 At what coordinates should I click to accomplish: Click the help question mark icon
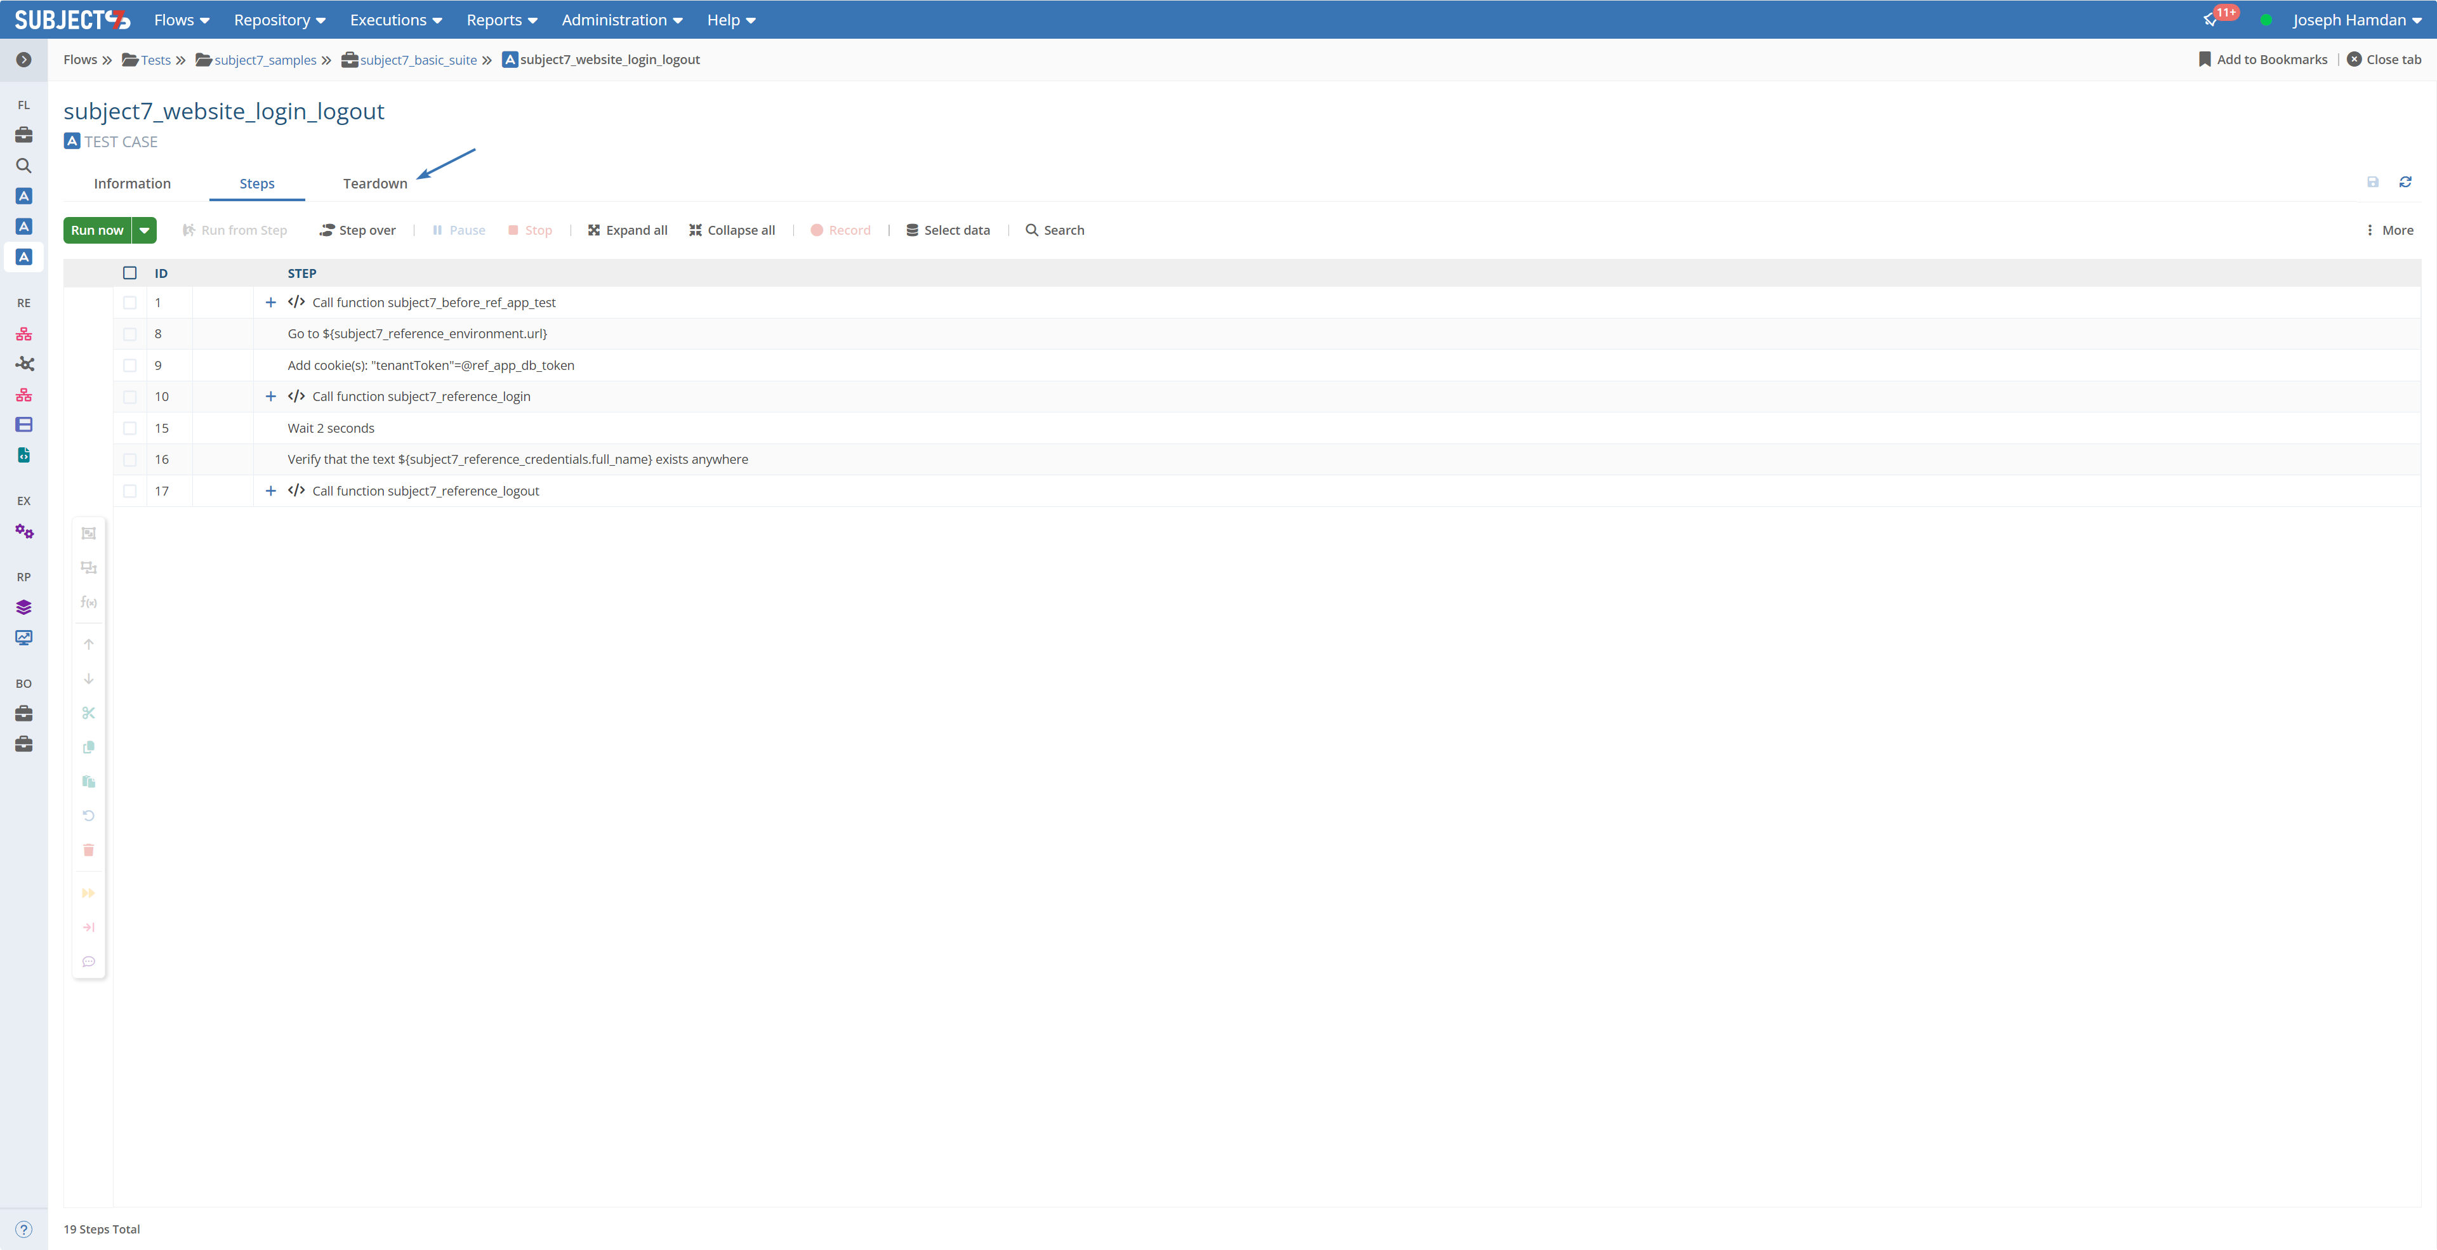(23, 1229)
